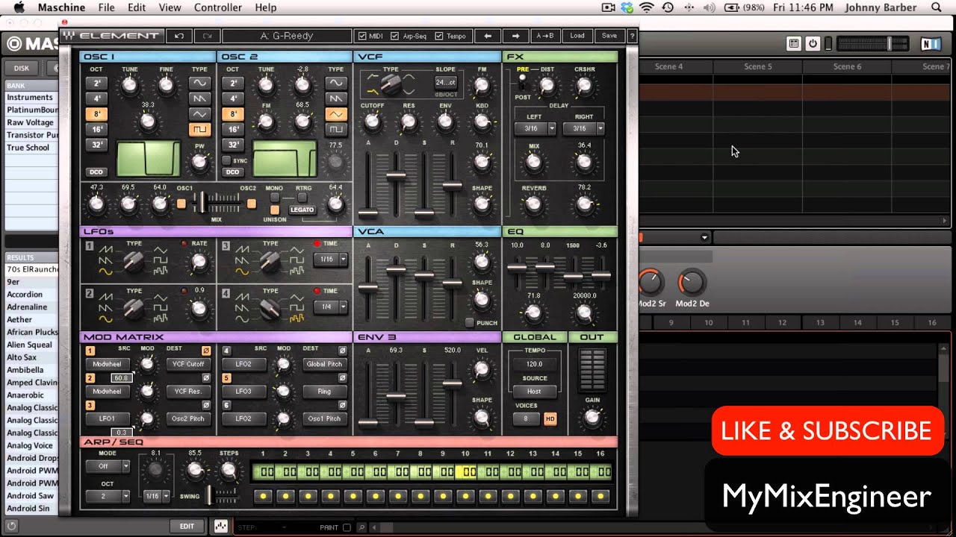The image size is (956, 537).
Task: Toggle sequencer step 16 on/off button
Action: 600,495
